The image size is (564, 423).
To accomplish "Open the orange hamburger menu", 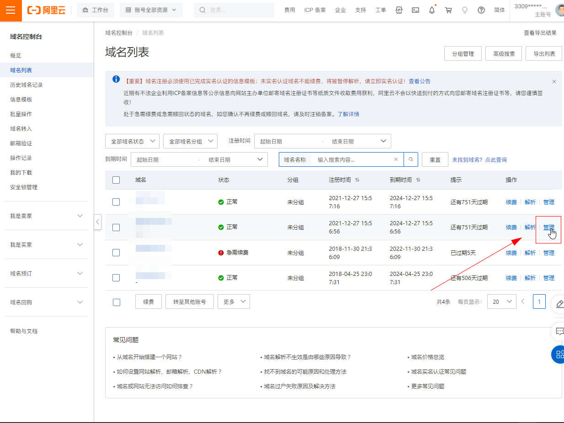I will [x=11, y=10].
